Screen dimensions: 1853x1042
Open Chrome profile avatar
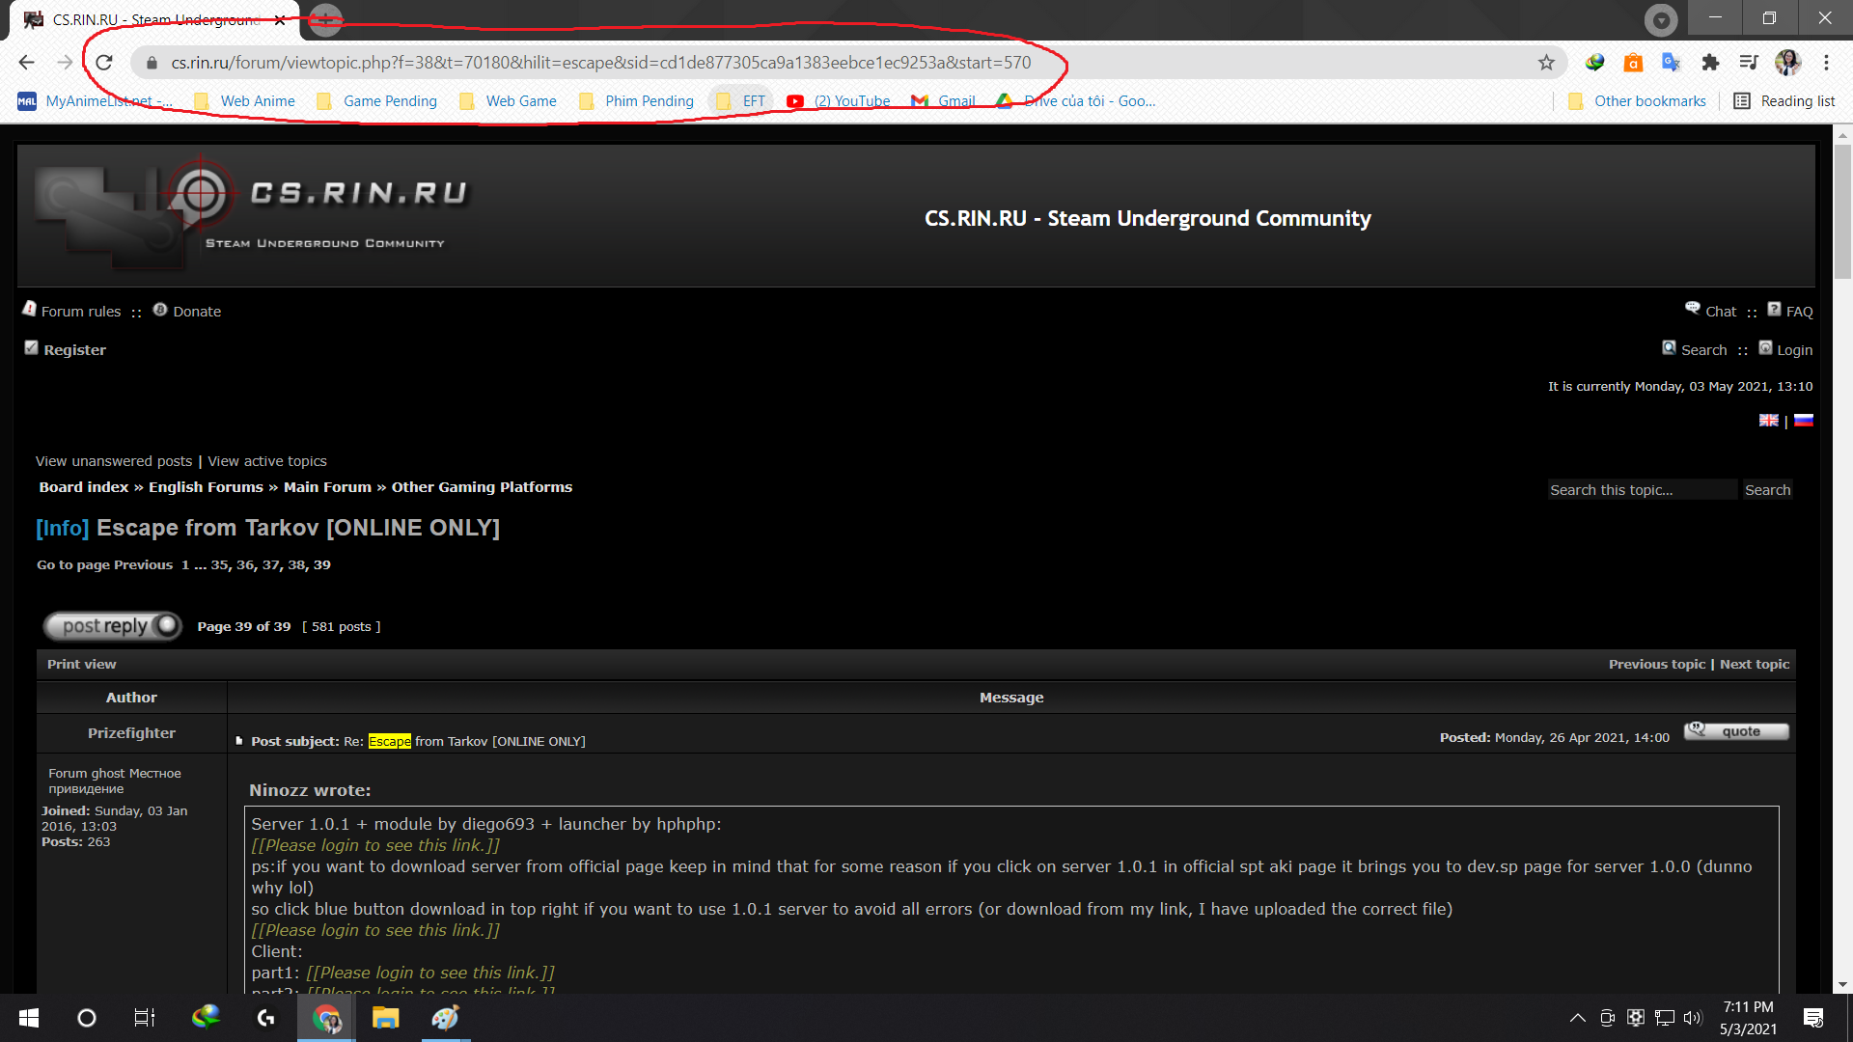coord(1787,63)
